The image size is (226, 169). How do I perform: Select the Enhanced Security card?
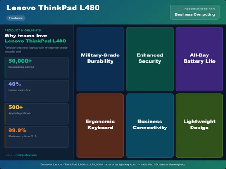pyautogui.click(x=150, y=59)
